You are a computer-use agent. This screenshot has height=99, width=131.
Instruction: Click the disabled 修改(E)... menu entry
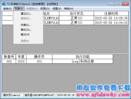coord(28,18)
